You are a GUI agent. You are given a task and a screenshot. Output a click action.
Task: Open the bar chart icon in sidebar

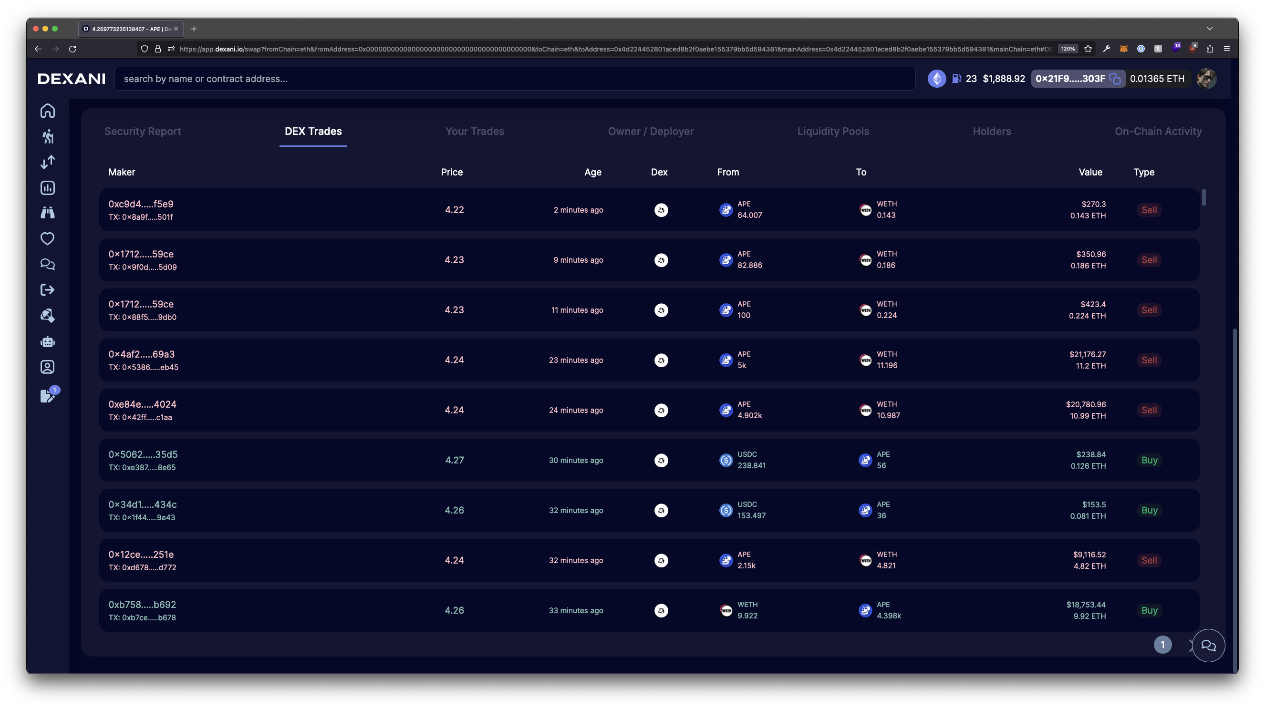tap(48, 187)
